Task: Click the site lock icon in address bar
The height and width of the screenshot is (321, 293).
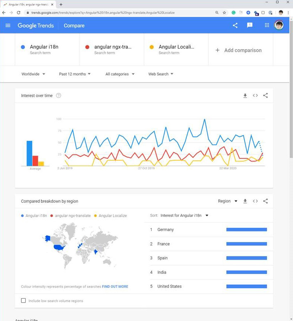Action: [28, 13]
